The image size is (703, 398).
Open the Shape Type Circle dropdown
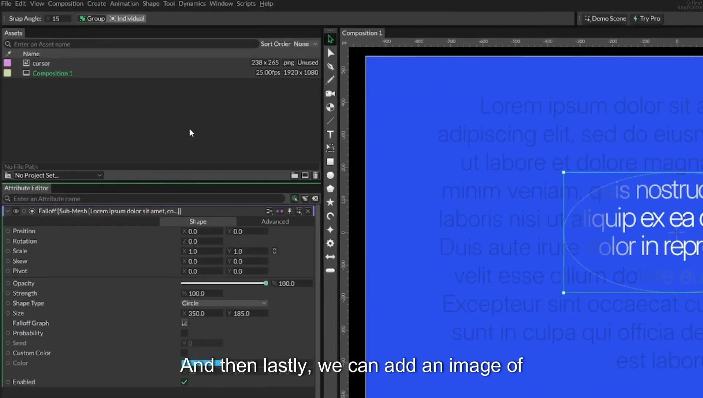(224, 303)
